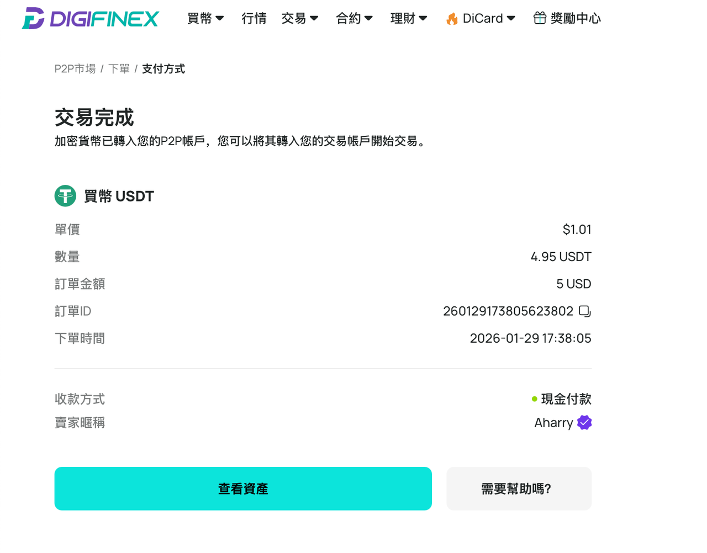Click seller name Aharry
Image resolution: width=707 pixels, height=553 pixels.
(553, 423)
